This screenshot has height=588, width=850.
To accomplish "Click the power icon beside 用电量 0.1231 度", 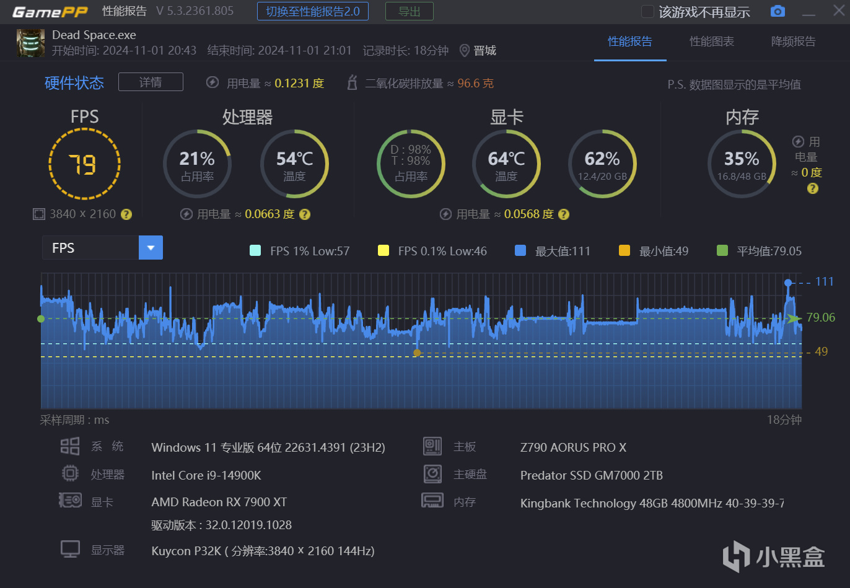I will 212,82.
